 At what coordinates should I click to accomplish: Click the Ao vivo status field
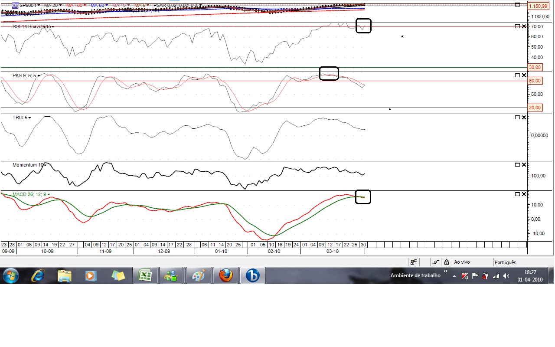pos(472,262)
